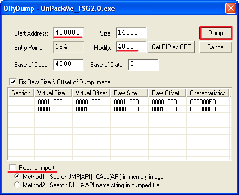Focus the Size field with 14000

pos(131,33)
